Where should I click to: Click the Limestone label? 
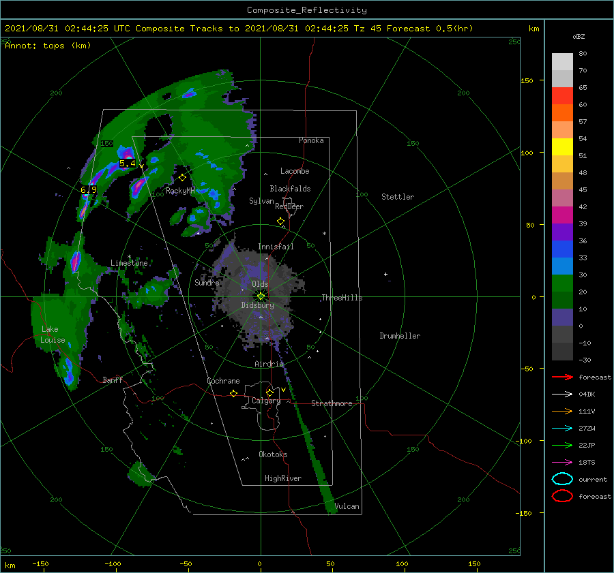129,263
